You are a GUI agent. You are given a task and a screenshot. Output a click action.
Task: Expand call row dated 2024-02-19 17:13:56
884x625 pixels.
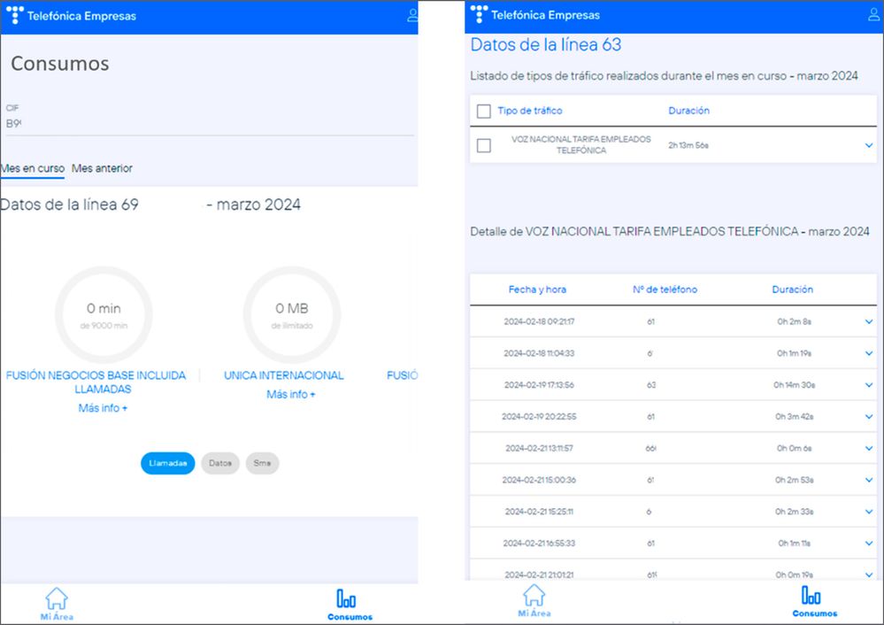point(868,385)
